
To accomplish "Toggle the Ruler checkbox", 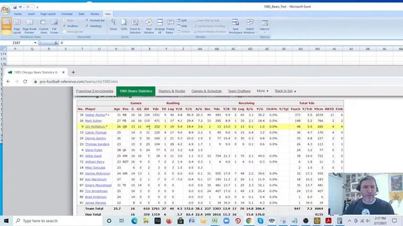I will (x=64, y=21).
